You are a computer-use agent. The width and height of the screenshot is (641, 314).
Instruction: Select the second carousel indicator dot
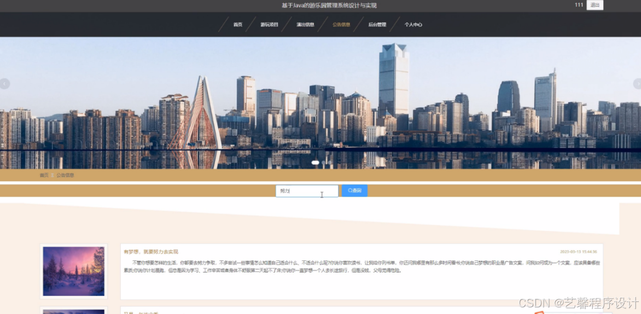tap(323, 162)
